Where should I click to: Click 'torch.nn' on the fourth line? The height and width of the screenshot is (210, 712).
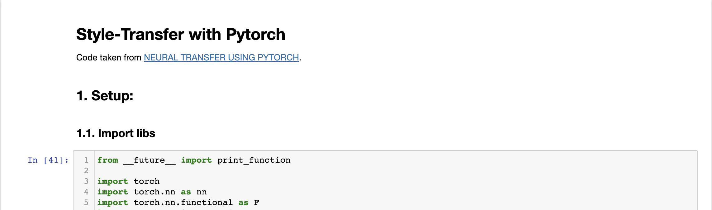(154, 192)
